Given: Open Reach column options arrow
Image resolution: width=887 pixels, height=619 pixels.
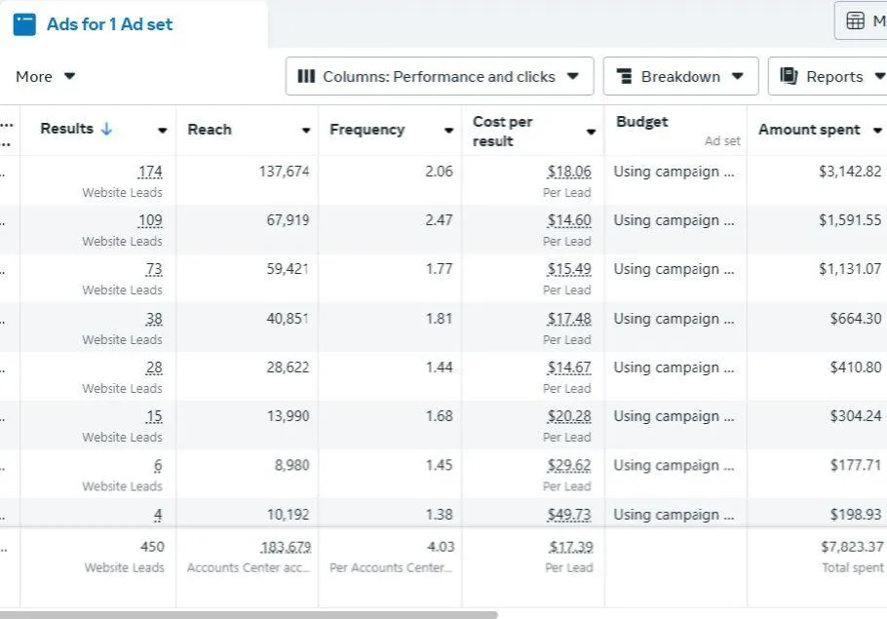Looking at the screenshot, I should tap(305, 131).
